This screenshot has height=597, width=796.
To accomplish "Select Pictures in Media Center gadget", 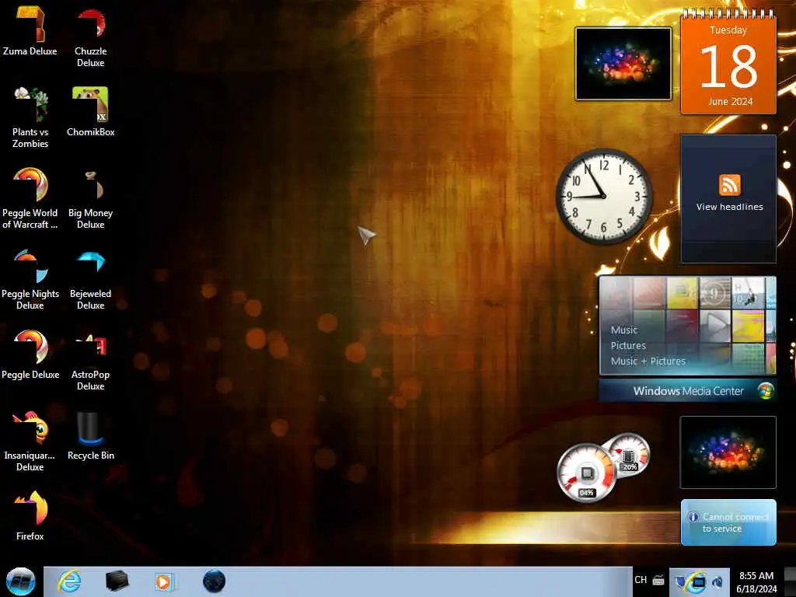I will pyautogui.click(x=628, y=346).
